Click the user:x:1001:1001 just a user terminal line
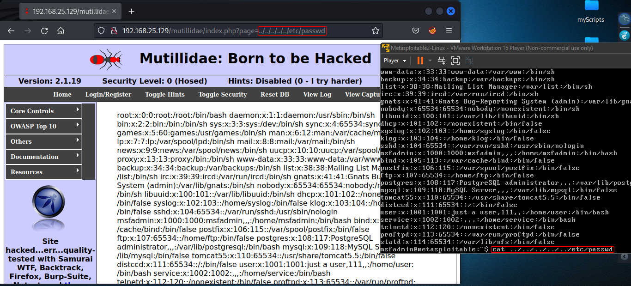The height and width of the screenshot is (286, 631). pyautogui.click(x=495, y=213)
